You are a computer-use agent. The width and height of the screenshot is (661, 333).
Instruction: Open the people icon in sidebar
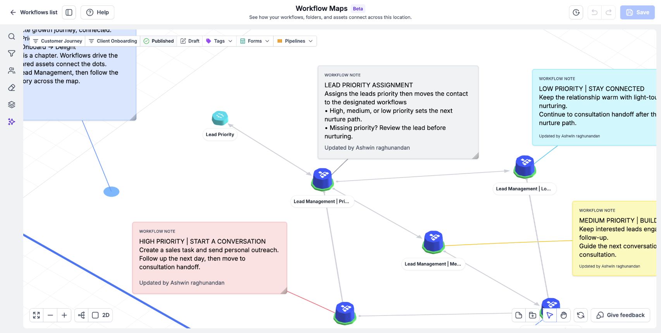point(12,71)
